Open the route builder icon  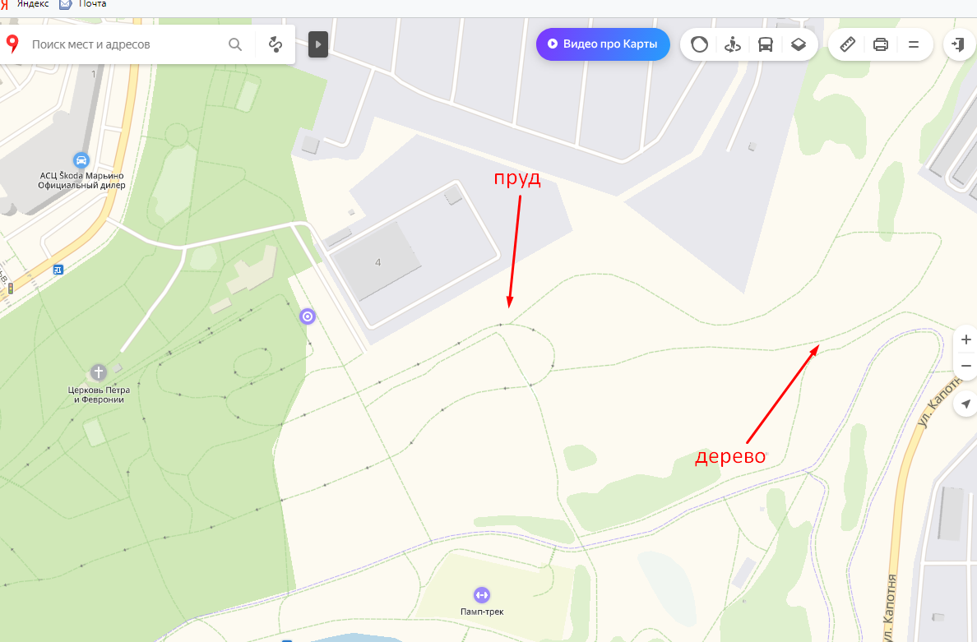tap(276, 44)
